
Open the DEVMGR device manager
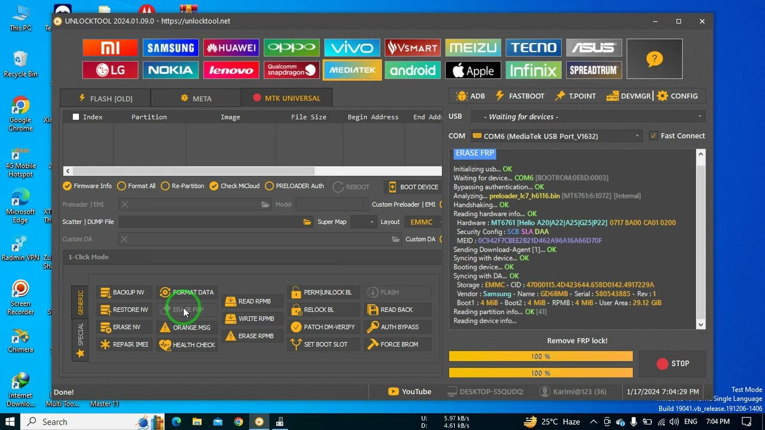pos(628,96)
